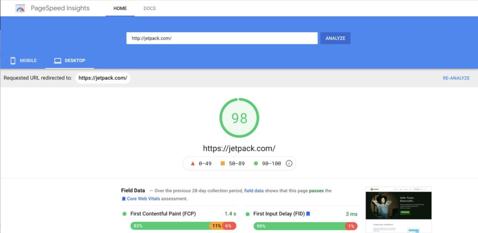The image size is (478, 233).
Task: Click the 3 ms FID value
Action: [x=351, y=214]
